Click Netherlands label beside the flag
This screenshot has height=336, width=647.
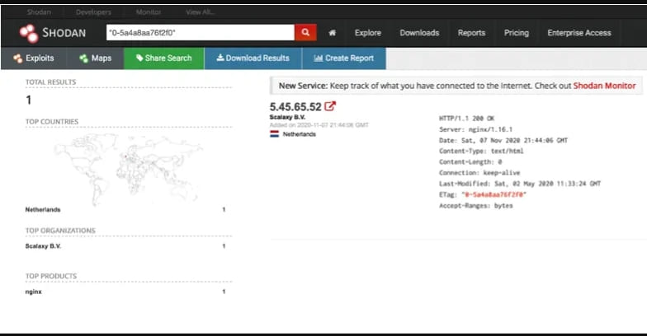[299, 134]
